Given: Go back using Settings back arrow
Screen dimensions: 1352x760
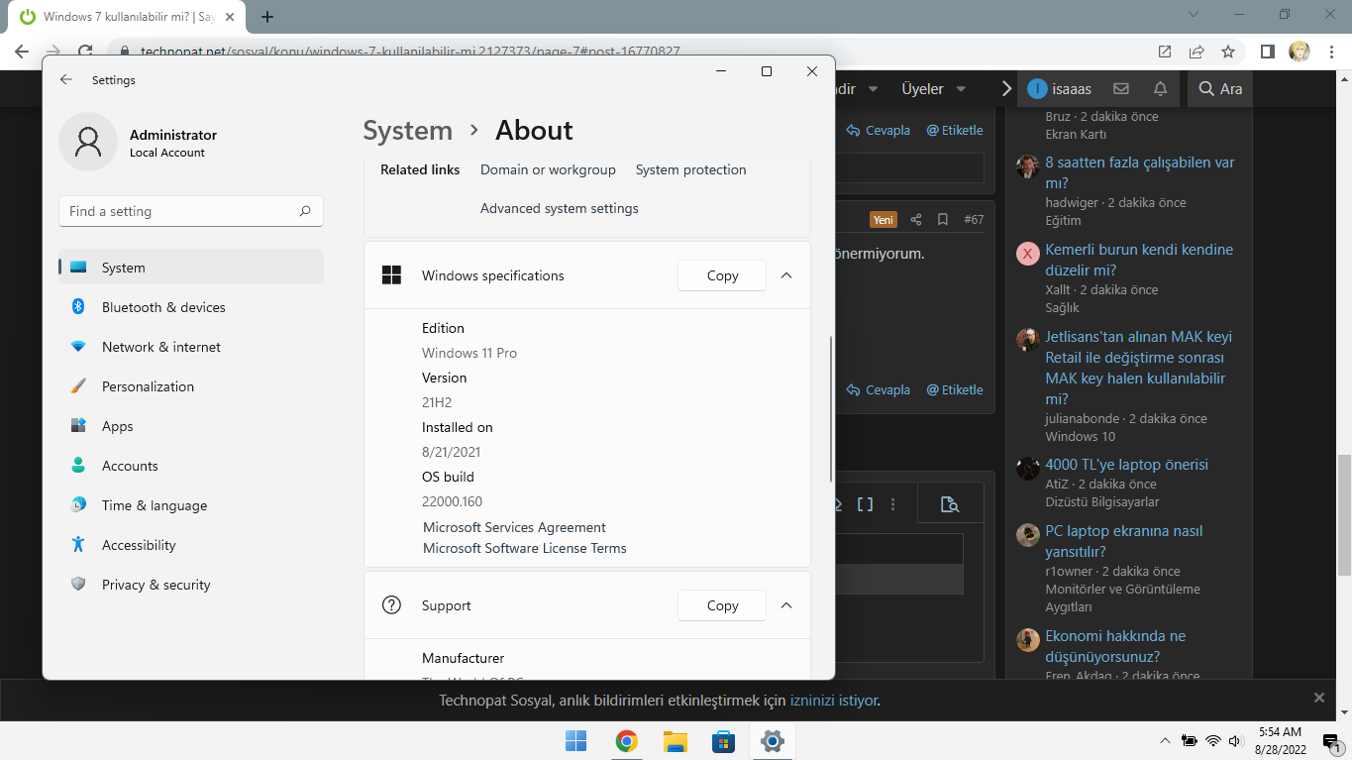Looking at the screenshot, I should pos(66,79).
